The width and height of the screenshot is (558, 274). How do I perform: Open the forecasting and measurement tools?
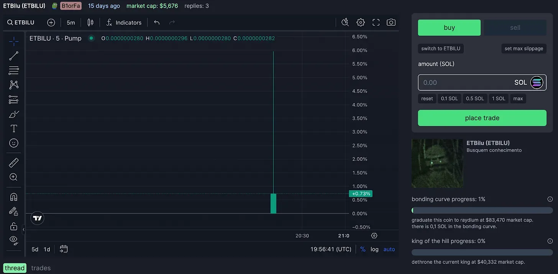14,99
